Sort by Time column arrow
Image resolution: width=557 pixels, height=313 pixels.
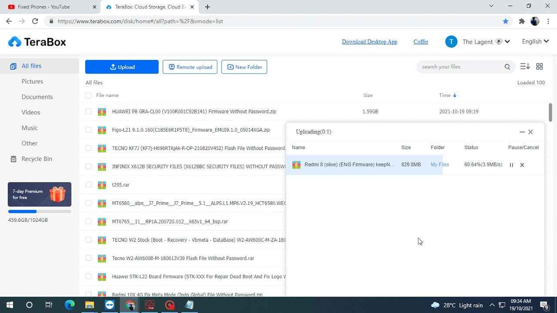(455, 95)
